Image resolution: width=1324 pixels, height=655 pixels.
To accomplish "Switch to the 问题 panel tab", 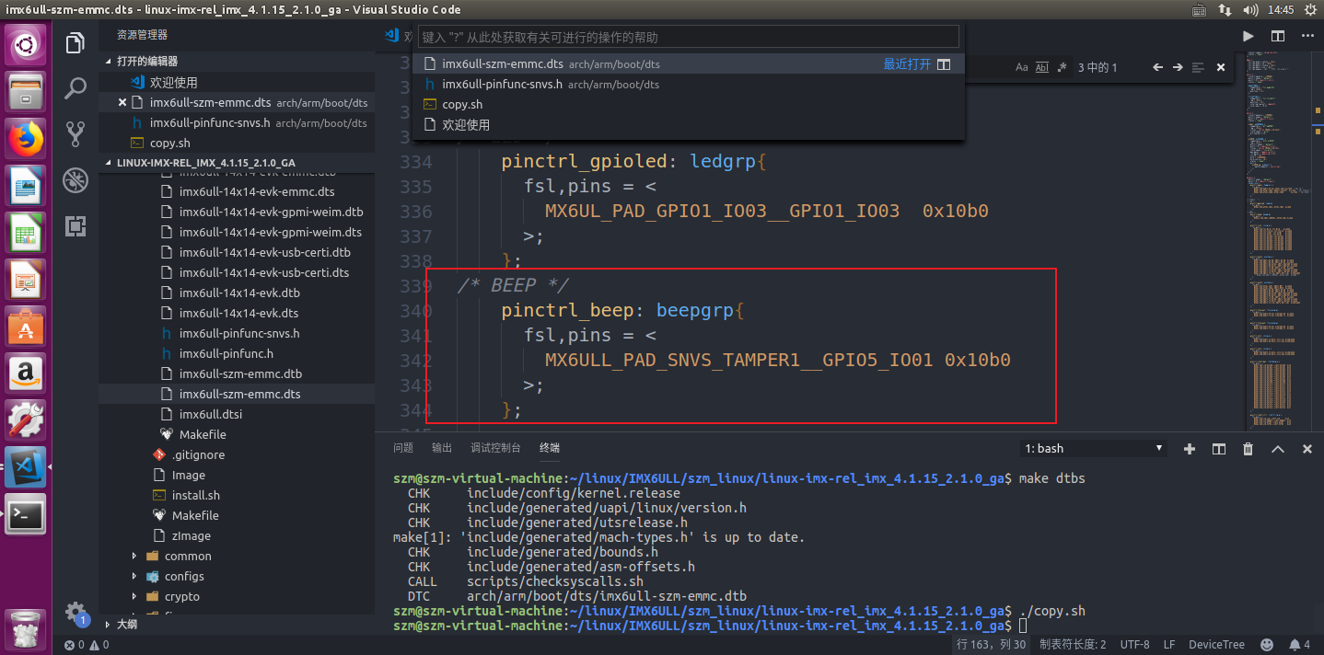I will 403,448.
